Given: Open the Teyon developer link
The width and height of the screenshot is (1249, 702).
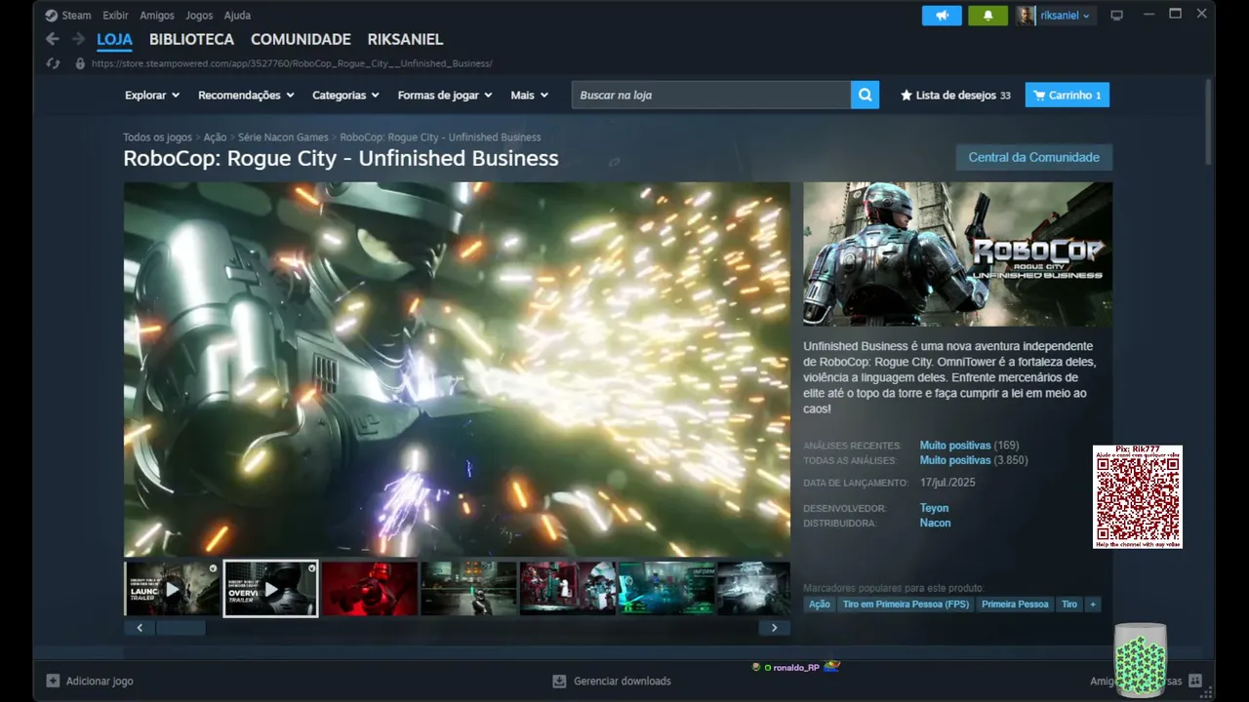Looking at the screenshot, I should (x=934, y=508).
